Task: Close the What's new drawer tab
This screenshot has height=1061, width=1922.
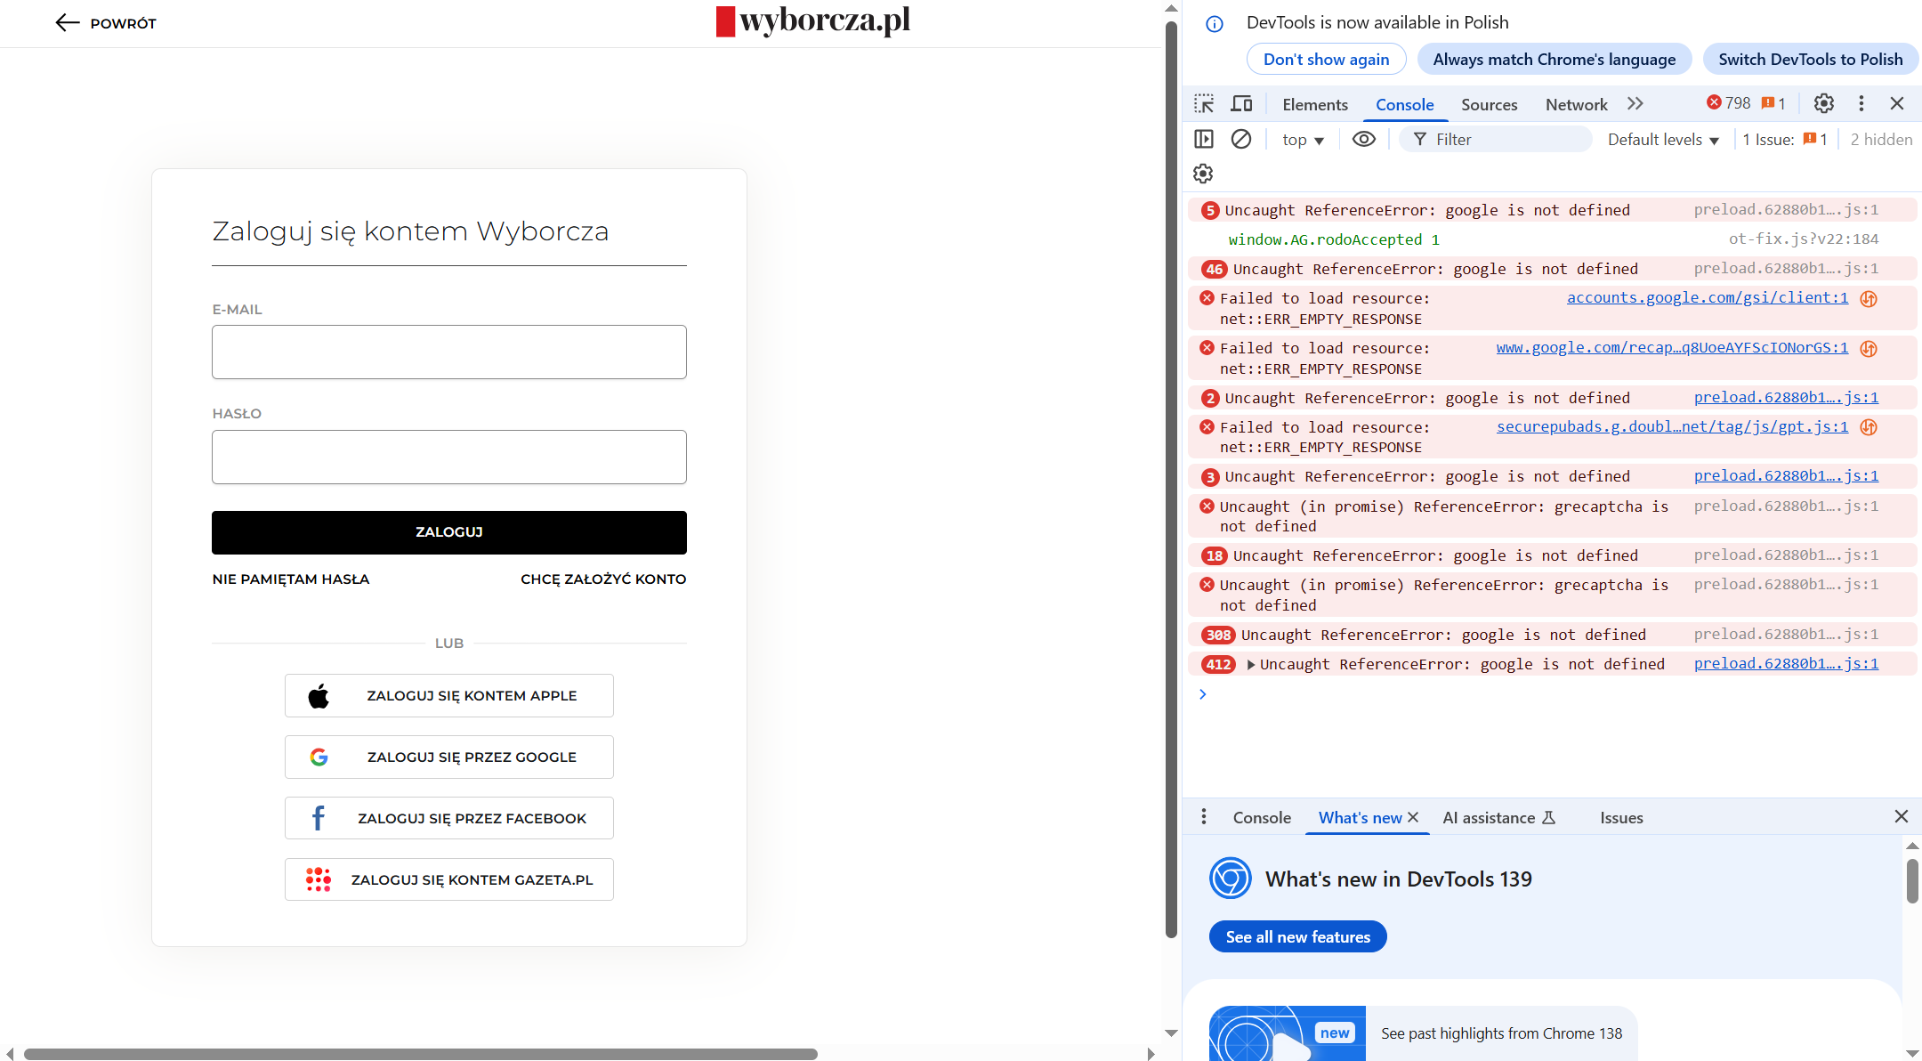Action: coord(1413,817)
